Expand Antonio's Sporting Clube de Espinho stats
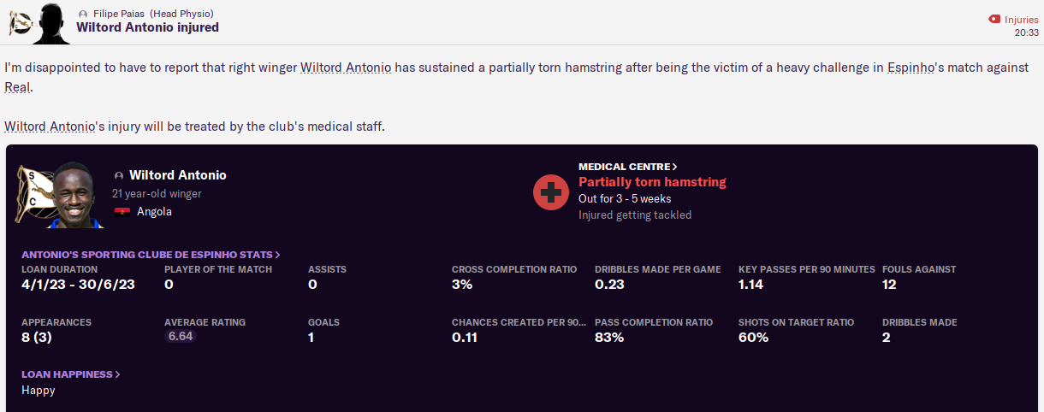The height and width of the screenshot is (412, 1044). coord(151,255)
